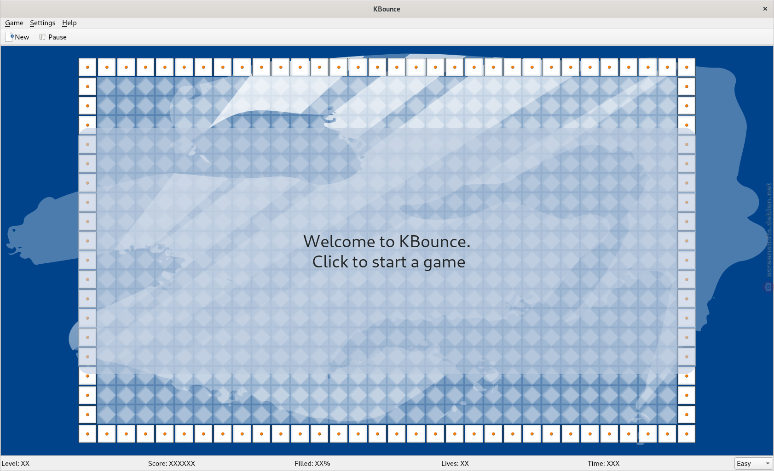Close the KBounce window

[x=765, y=9]
